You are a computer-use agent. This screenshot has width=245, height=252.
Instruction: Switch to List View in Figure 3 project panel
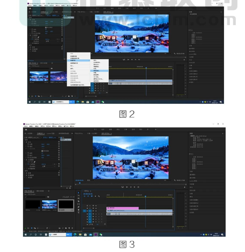click(29, 228)
